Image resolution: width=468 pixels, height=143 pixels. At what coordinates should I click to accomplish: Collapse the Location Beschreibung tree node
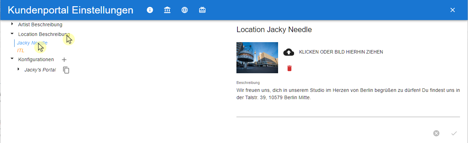tap(12, 34)
